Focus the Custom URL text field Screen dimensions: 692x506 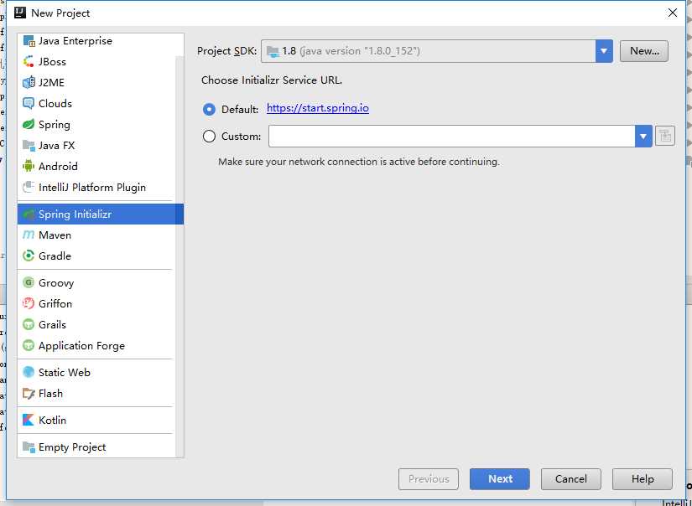[452, 137]
